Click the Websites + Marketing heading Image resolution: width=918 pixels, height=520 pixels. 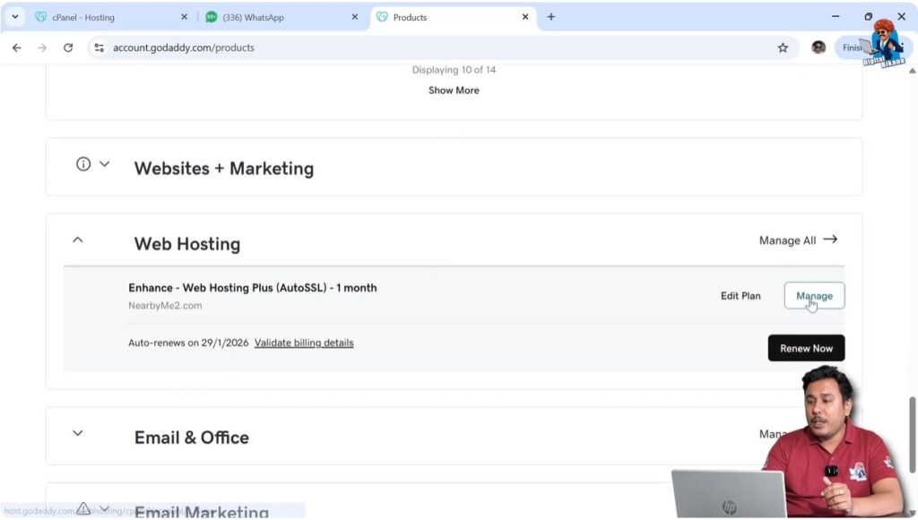tap(223, 169)
